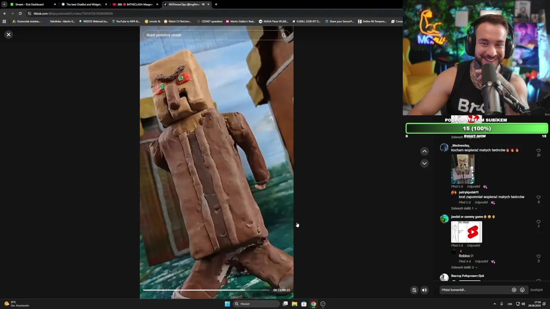Image resolution: width=550 pixels, height=309 pixels.
Task: Open the weather widget showing 21°C
Action: click(17, 304)
